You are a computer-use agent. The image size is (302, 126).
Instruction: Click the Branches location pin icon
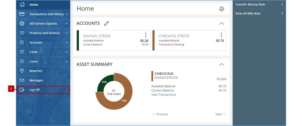(22, 71)
